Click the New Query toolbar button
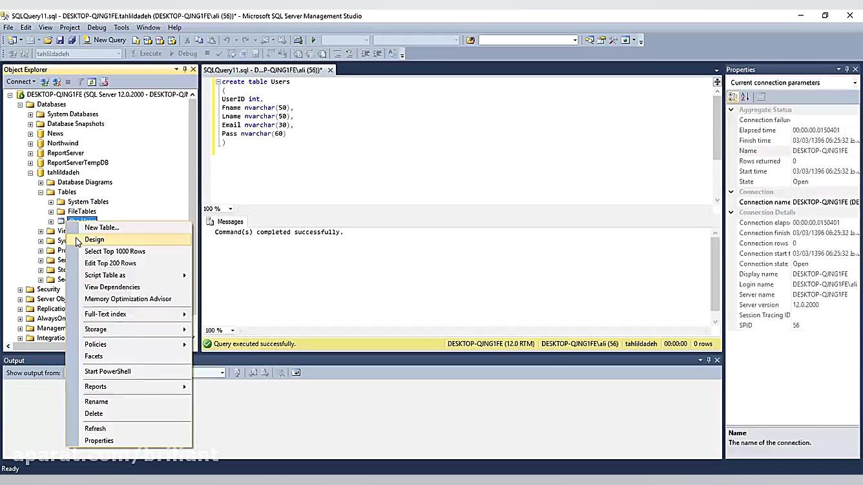 pyautogui.click(x=104, y=40)
